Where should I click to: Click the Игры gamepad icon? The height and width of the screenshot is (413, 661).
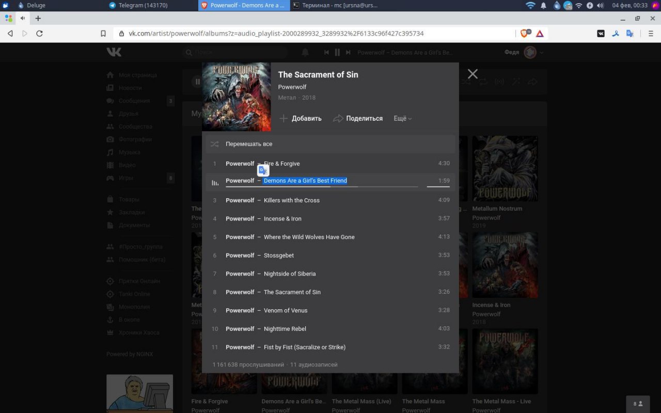pyautogui.click(x=110, y=178)
